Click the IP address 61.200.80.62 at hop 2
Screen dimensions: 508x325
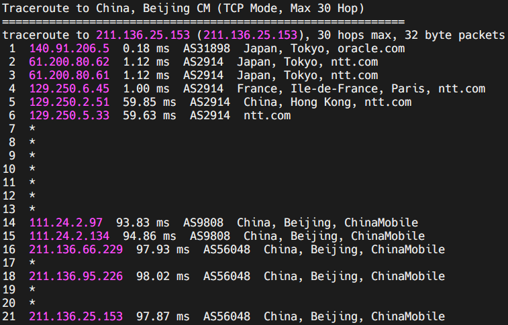click(x=69, y=62)
